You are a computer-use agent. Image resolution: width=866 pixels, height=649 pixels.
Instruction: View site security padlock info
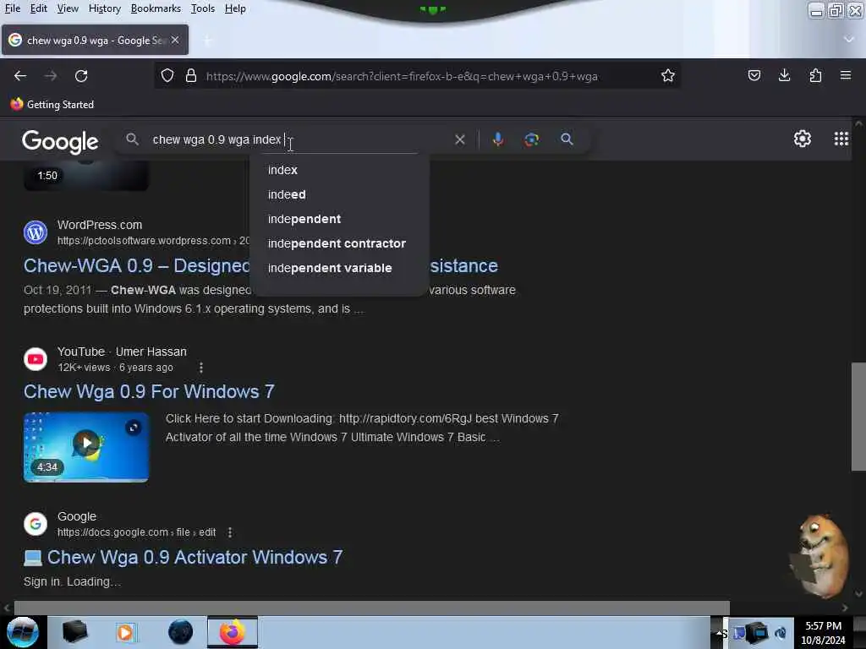point(191,75)
